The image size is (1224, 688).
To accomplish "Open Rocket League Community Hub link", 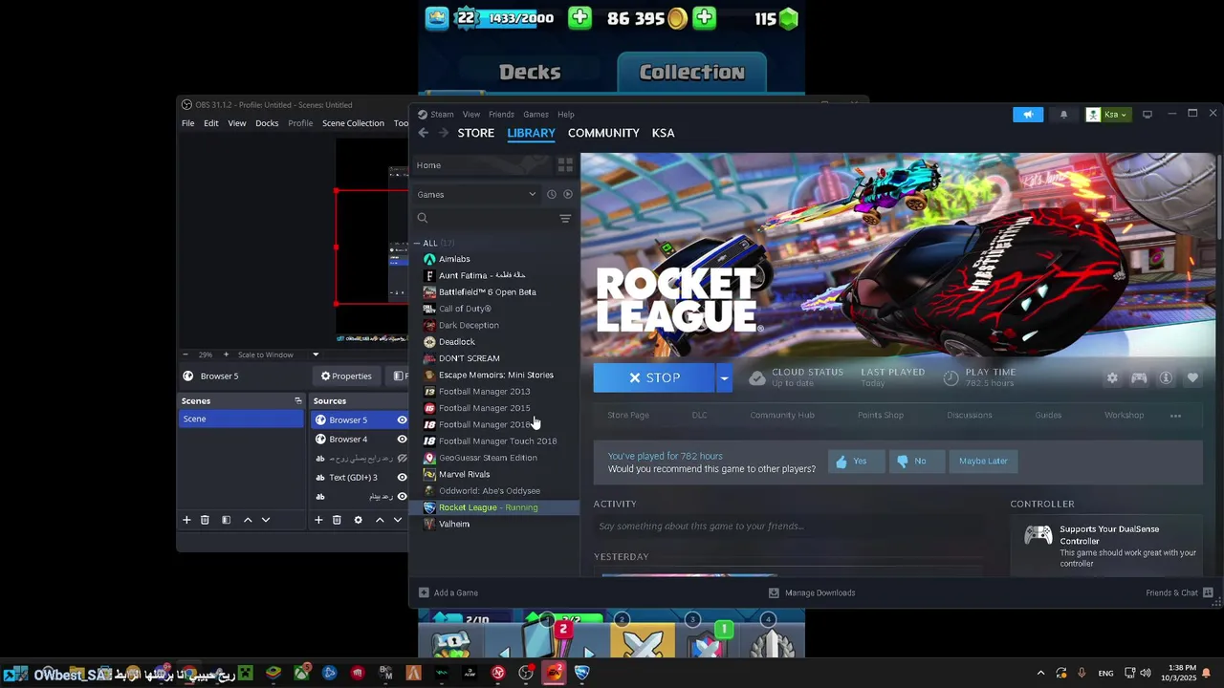I will click(782, 416).
